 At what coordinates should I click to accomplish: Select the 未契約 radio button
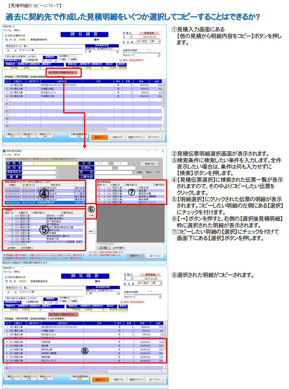click(135, 172)
